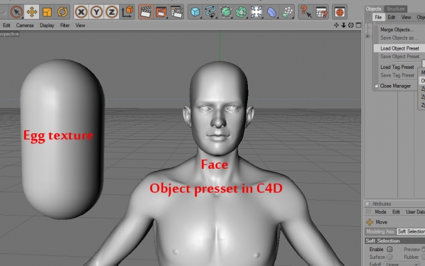425x266 pixels.
Task: Activate the Move tool in toolbar
Action: (x=32, y=12)
